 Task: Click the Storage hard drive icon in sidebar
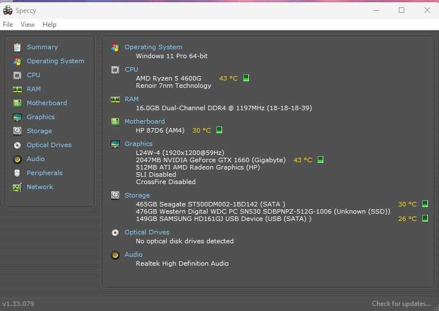(x=17, y=131)
